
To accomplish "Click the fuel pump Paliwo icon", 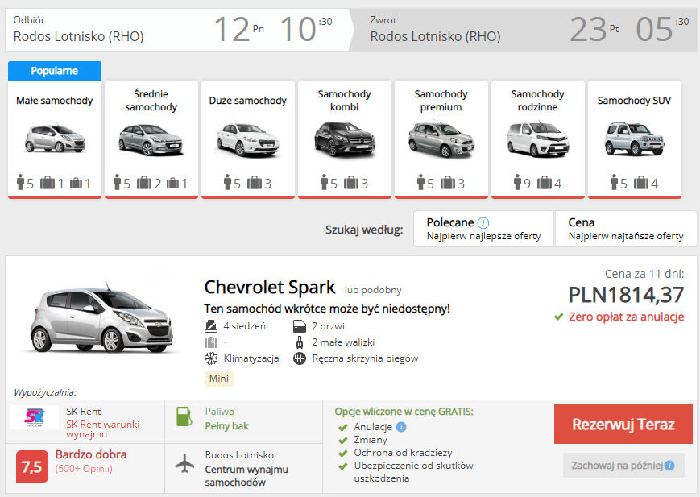I will [184, 416].
